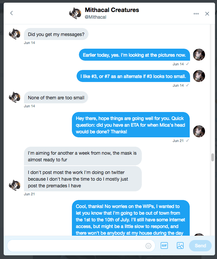The image size is (217, 259).
Task: Click the Jun 21 timestamp under the ETA message
Action: tap(178, 141)
